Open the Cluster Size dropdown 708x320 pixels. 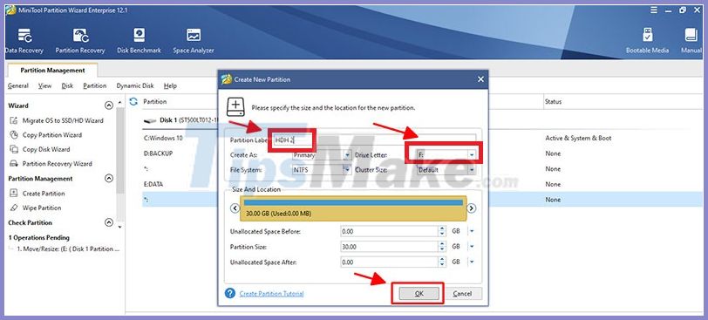472,170
